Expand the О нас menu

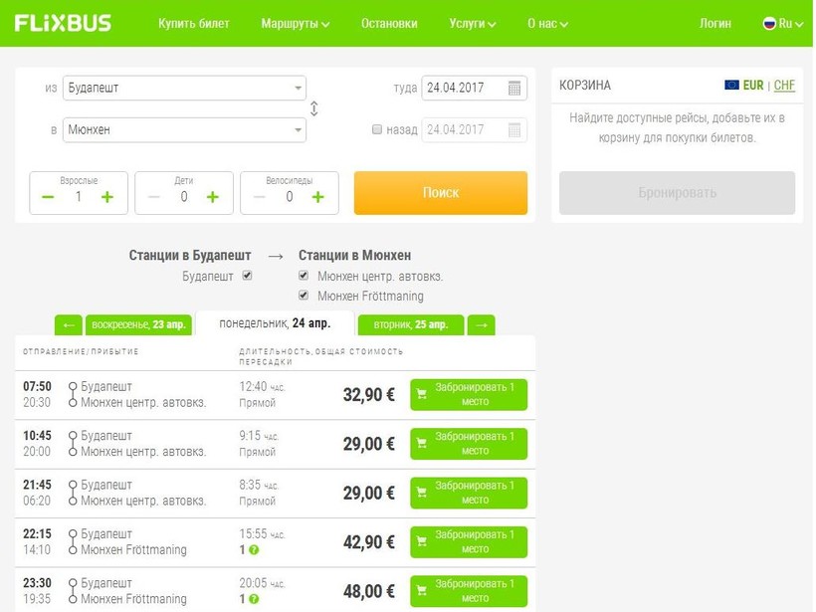pyautogui.click(x=547, y=24)
